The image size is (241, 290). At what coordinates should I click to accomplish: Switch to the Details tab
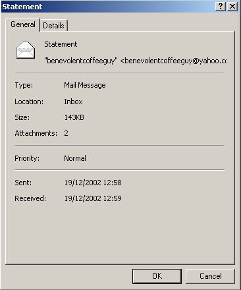tap(53, 26)
